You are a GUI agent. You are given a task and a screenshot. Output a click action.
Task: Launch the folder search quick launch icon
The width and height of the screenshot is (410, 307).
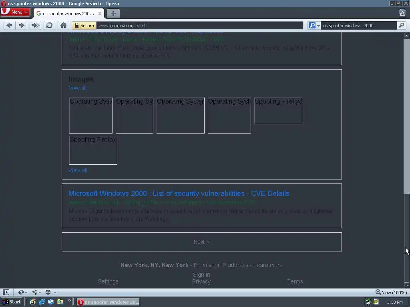click(x=60, y=302)
